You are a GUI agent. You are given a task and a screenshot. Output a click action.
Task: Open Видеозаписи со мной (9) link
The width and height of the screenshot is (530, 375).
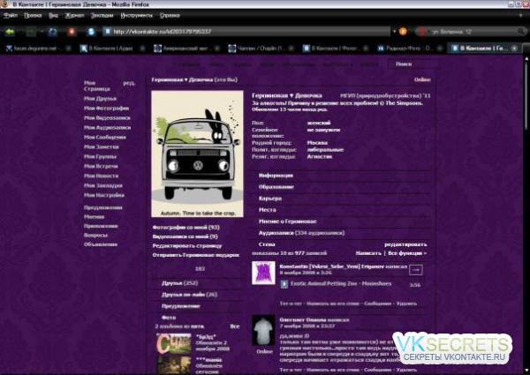185,236
